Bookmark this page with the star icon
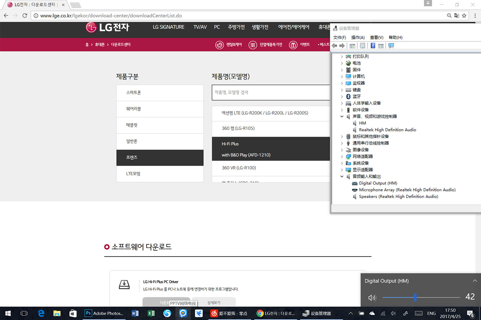Screen dimensions: 481x320 (x=464, y=15)
